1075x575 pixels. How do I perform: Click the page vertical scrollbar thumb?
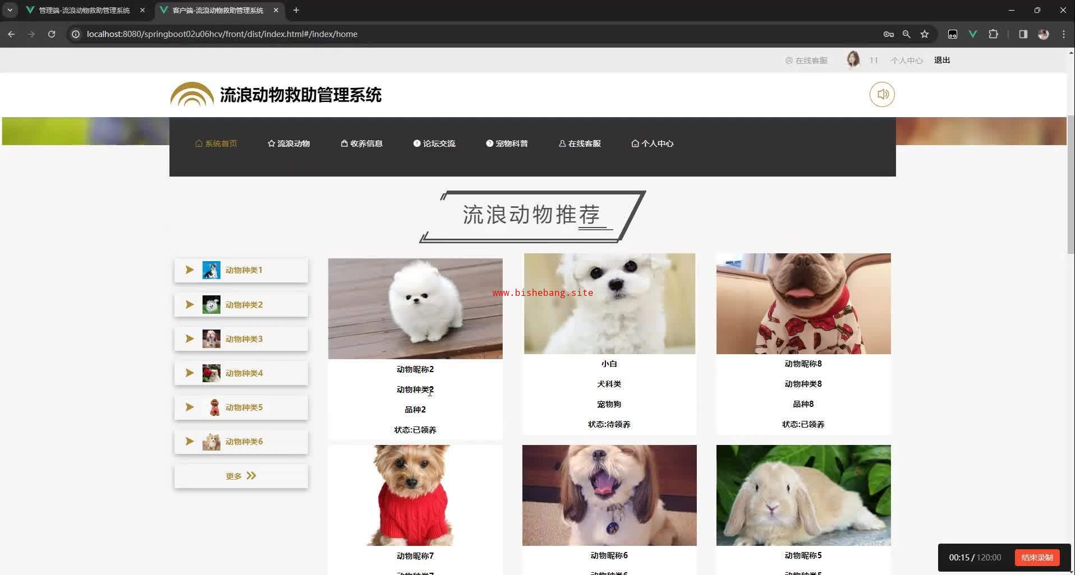tap(1071, 184)
